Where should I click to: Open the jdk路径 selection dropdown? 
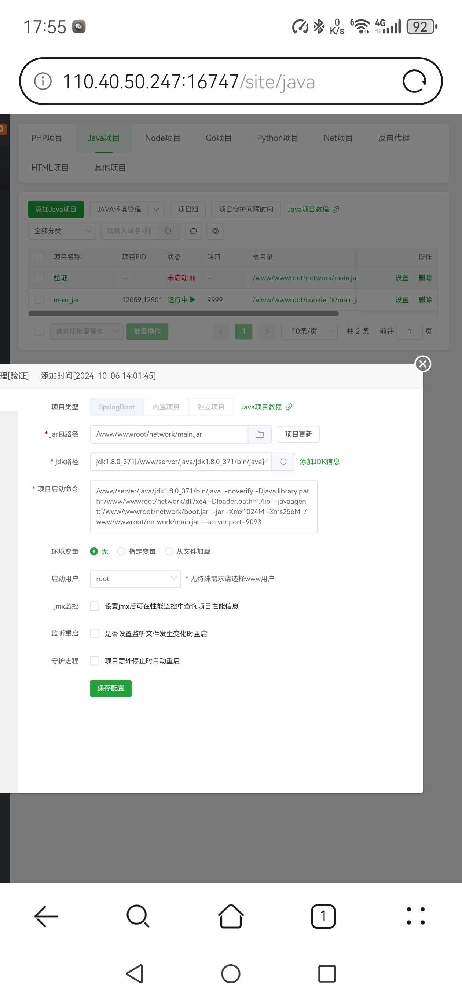[x=181, y=462]
